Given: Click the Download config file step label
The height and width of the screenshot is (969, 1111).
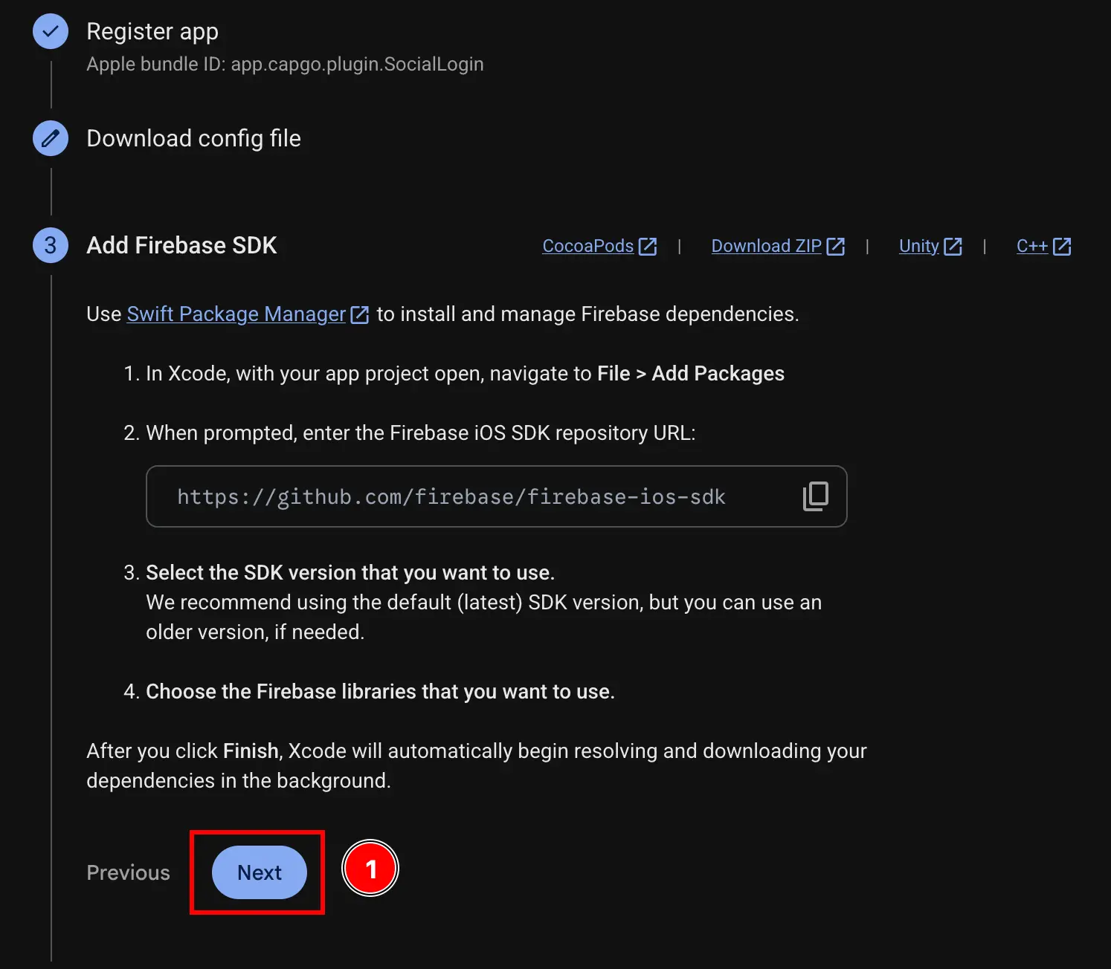Looking at the screenshot, I should pos(194,138).
